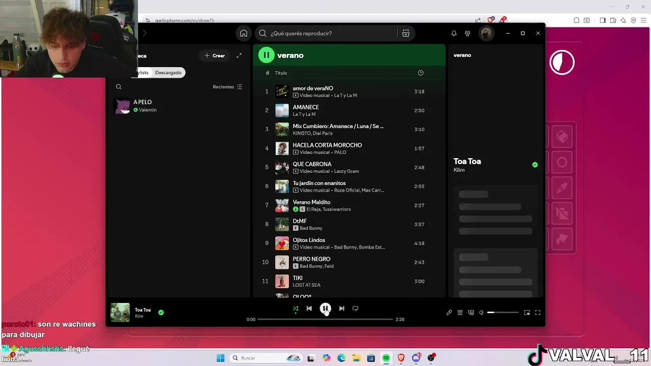The height and width of the screenshot is (366, 651).
Task: Open the Friend Activity icon
Action: [x=467, y=34]
